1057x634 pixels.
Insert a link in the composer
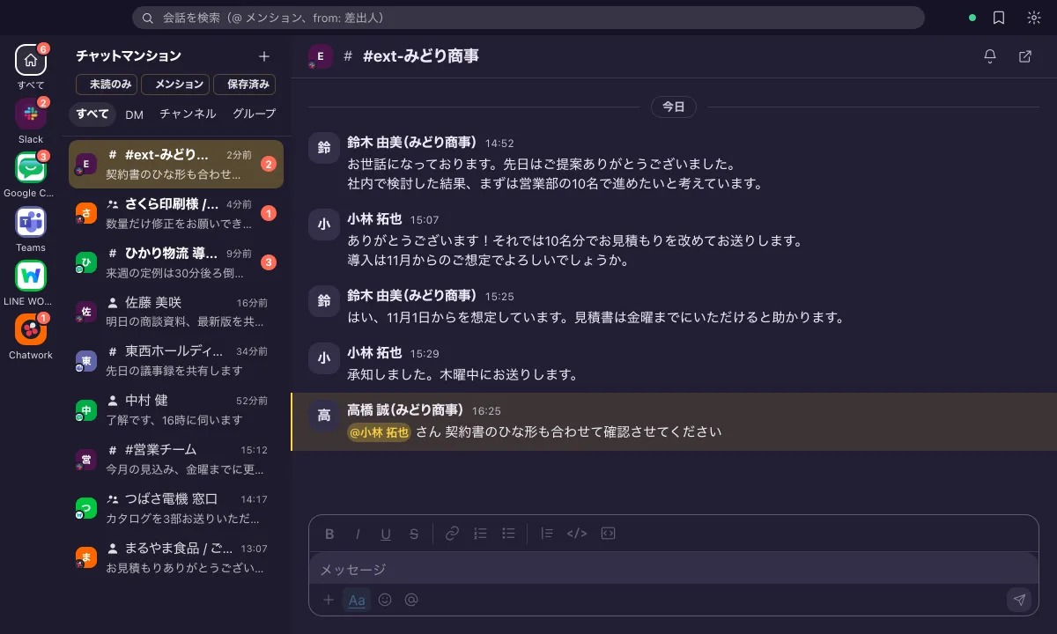(x=452, y=534)
